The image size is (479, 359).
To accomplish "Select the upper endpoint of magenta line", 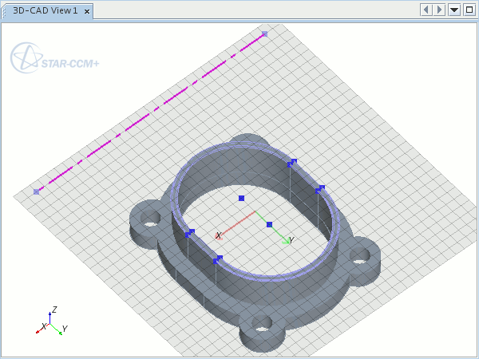I will click(x=264, y=34).
